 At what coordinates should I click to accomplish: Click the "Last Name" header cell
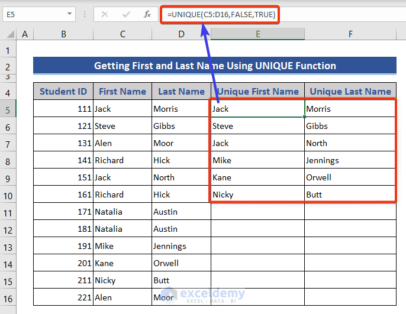[181, 91]
